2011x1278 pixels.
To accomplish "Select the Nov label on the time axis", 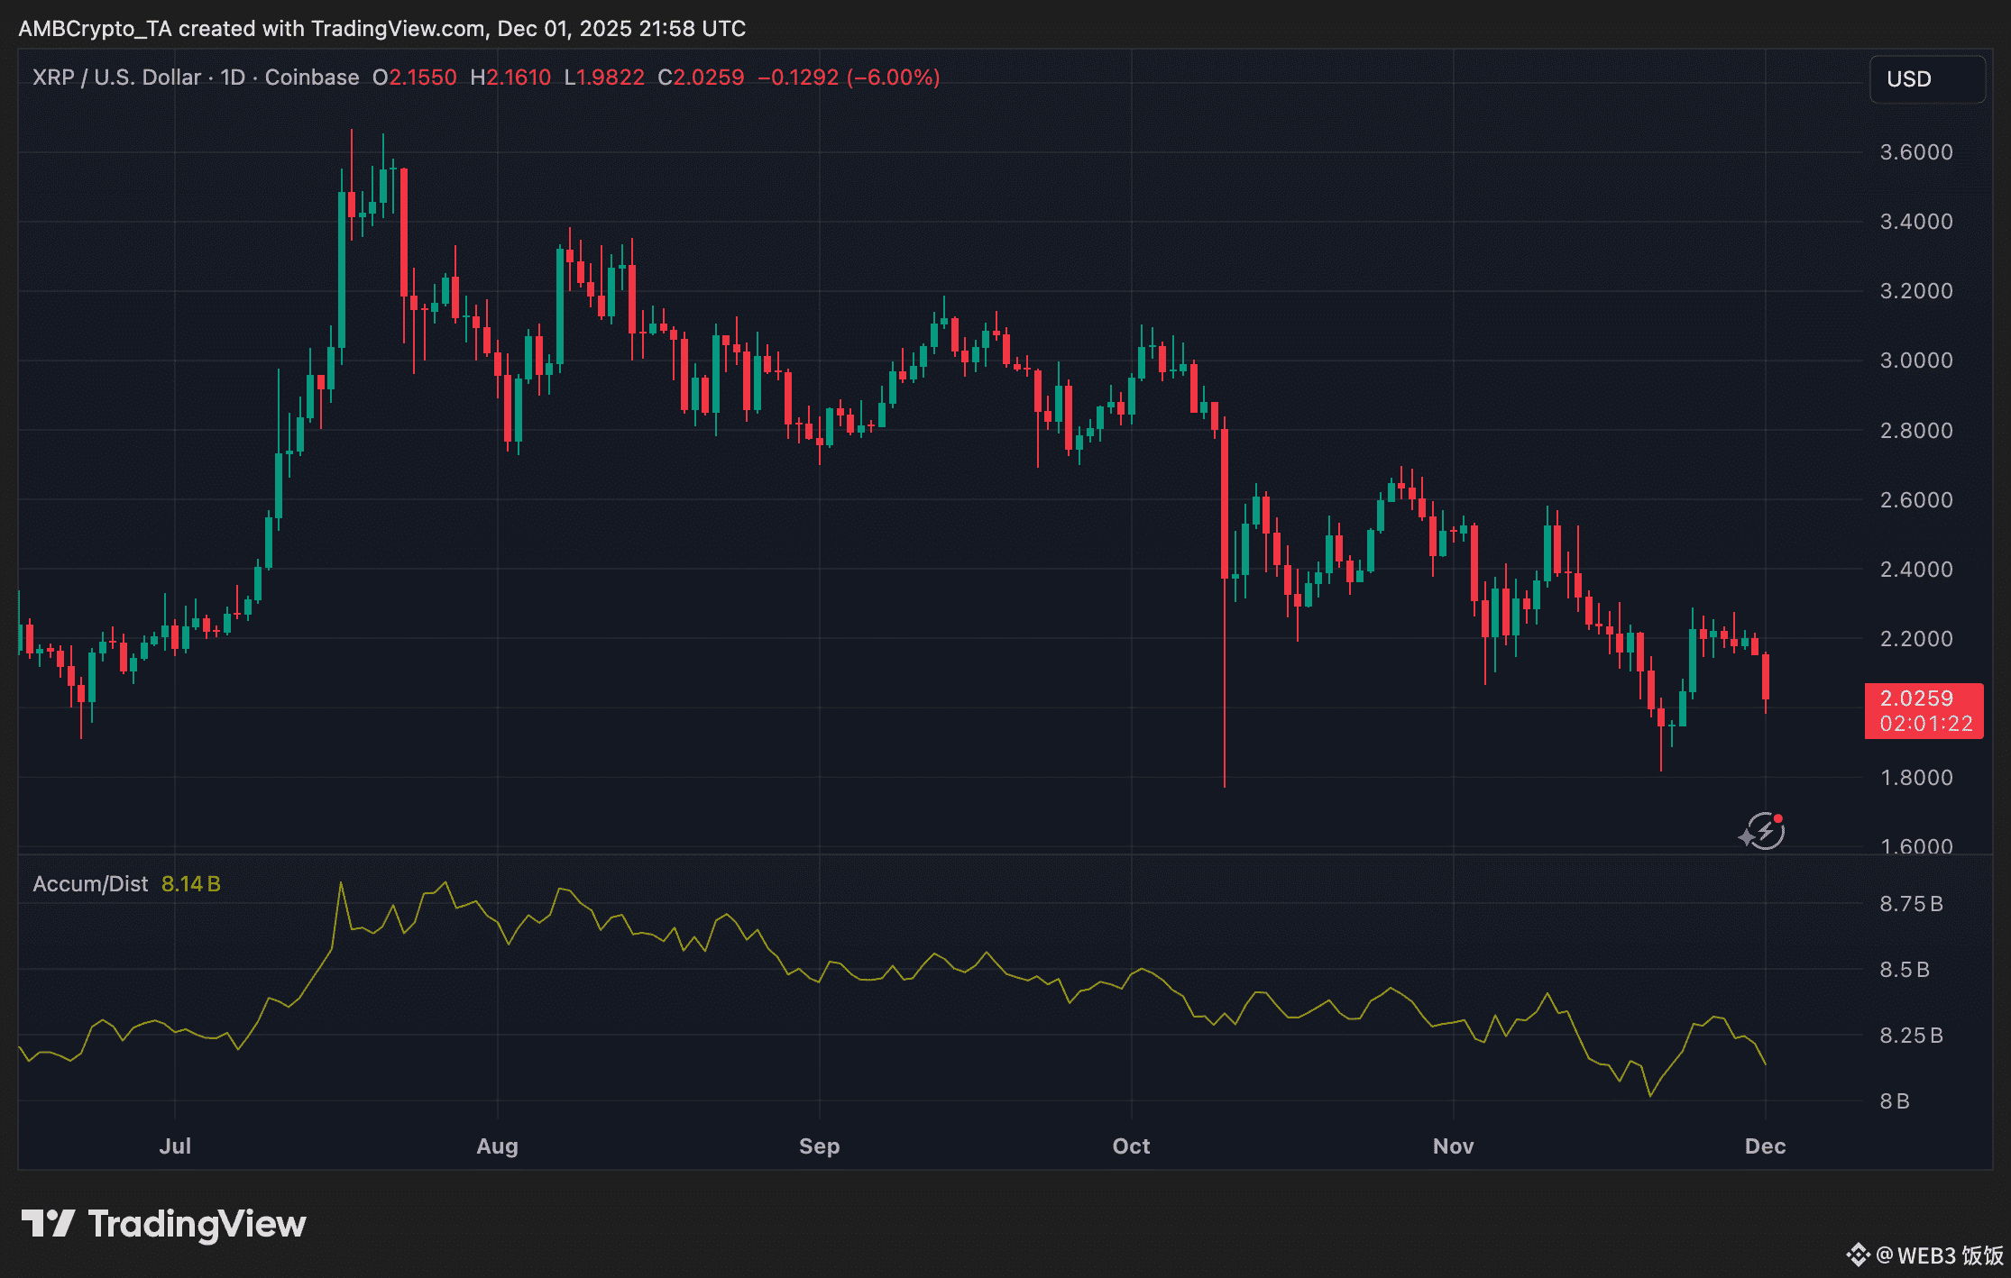I will click(x=1453, y=1146).
